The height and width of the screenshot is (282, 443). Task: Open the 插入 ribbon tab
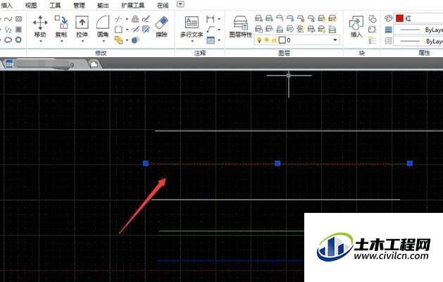point(7,5)
